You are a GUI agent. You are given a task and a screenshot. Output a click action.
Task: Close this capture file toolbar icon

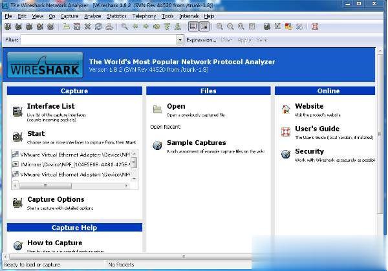[87, 27]
